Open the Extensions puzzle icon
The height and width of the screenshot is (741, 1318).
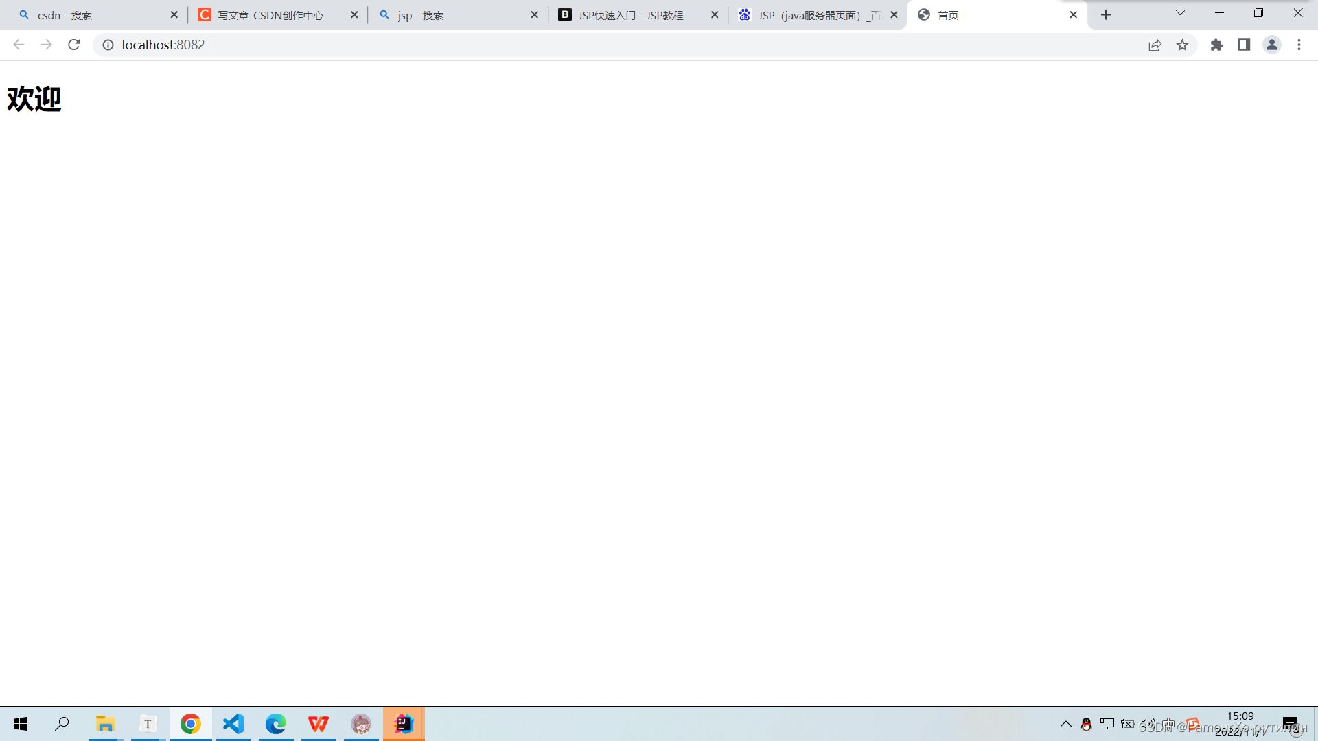[x=1216, y=45]
